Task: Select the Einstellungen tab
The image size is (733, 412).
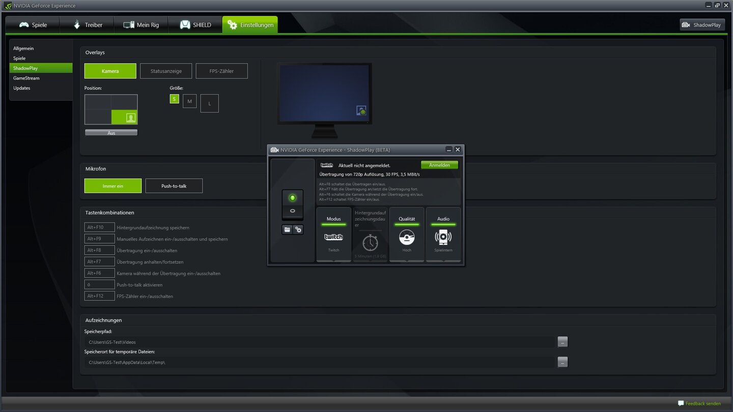Action: 250,25
